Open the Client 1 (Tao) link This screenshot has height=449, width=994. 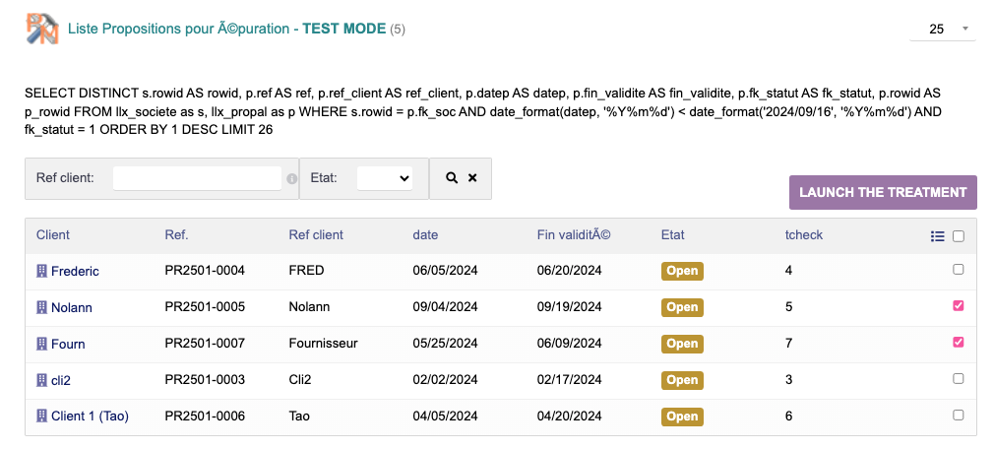coord(90,417)
